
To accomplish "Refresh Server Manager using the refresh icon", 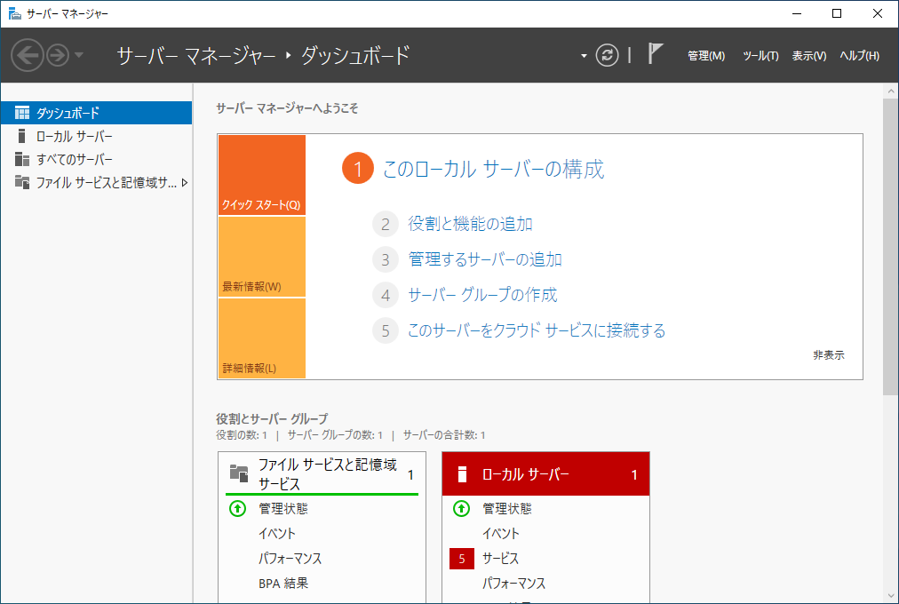I will click(607, 55).
